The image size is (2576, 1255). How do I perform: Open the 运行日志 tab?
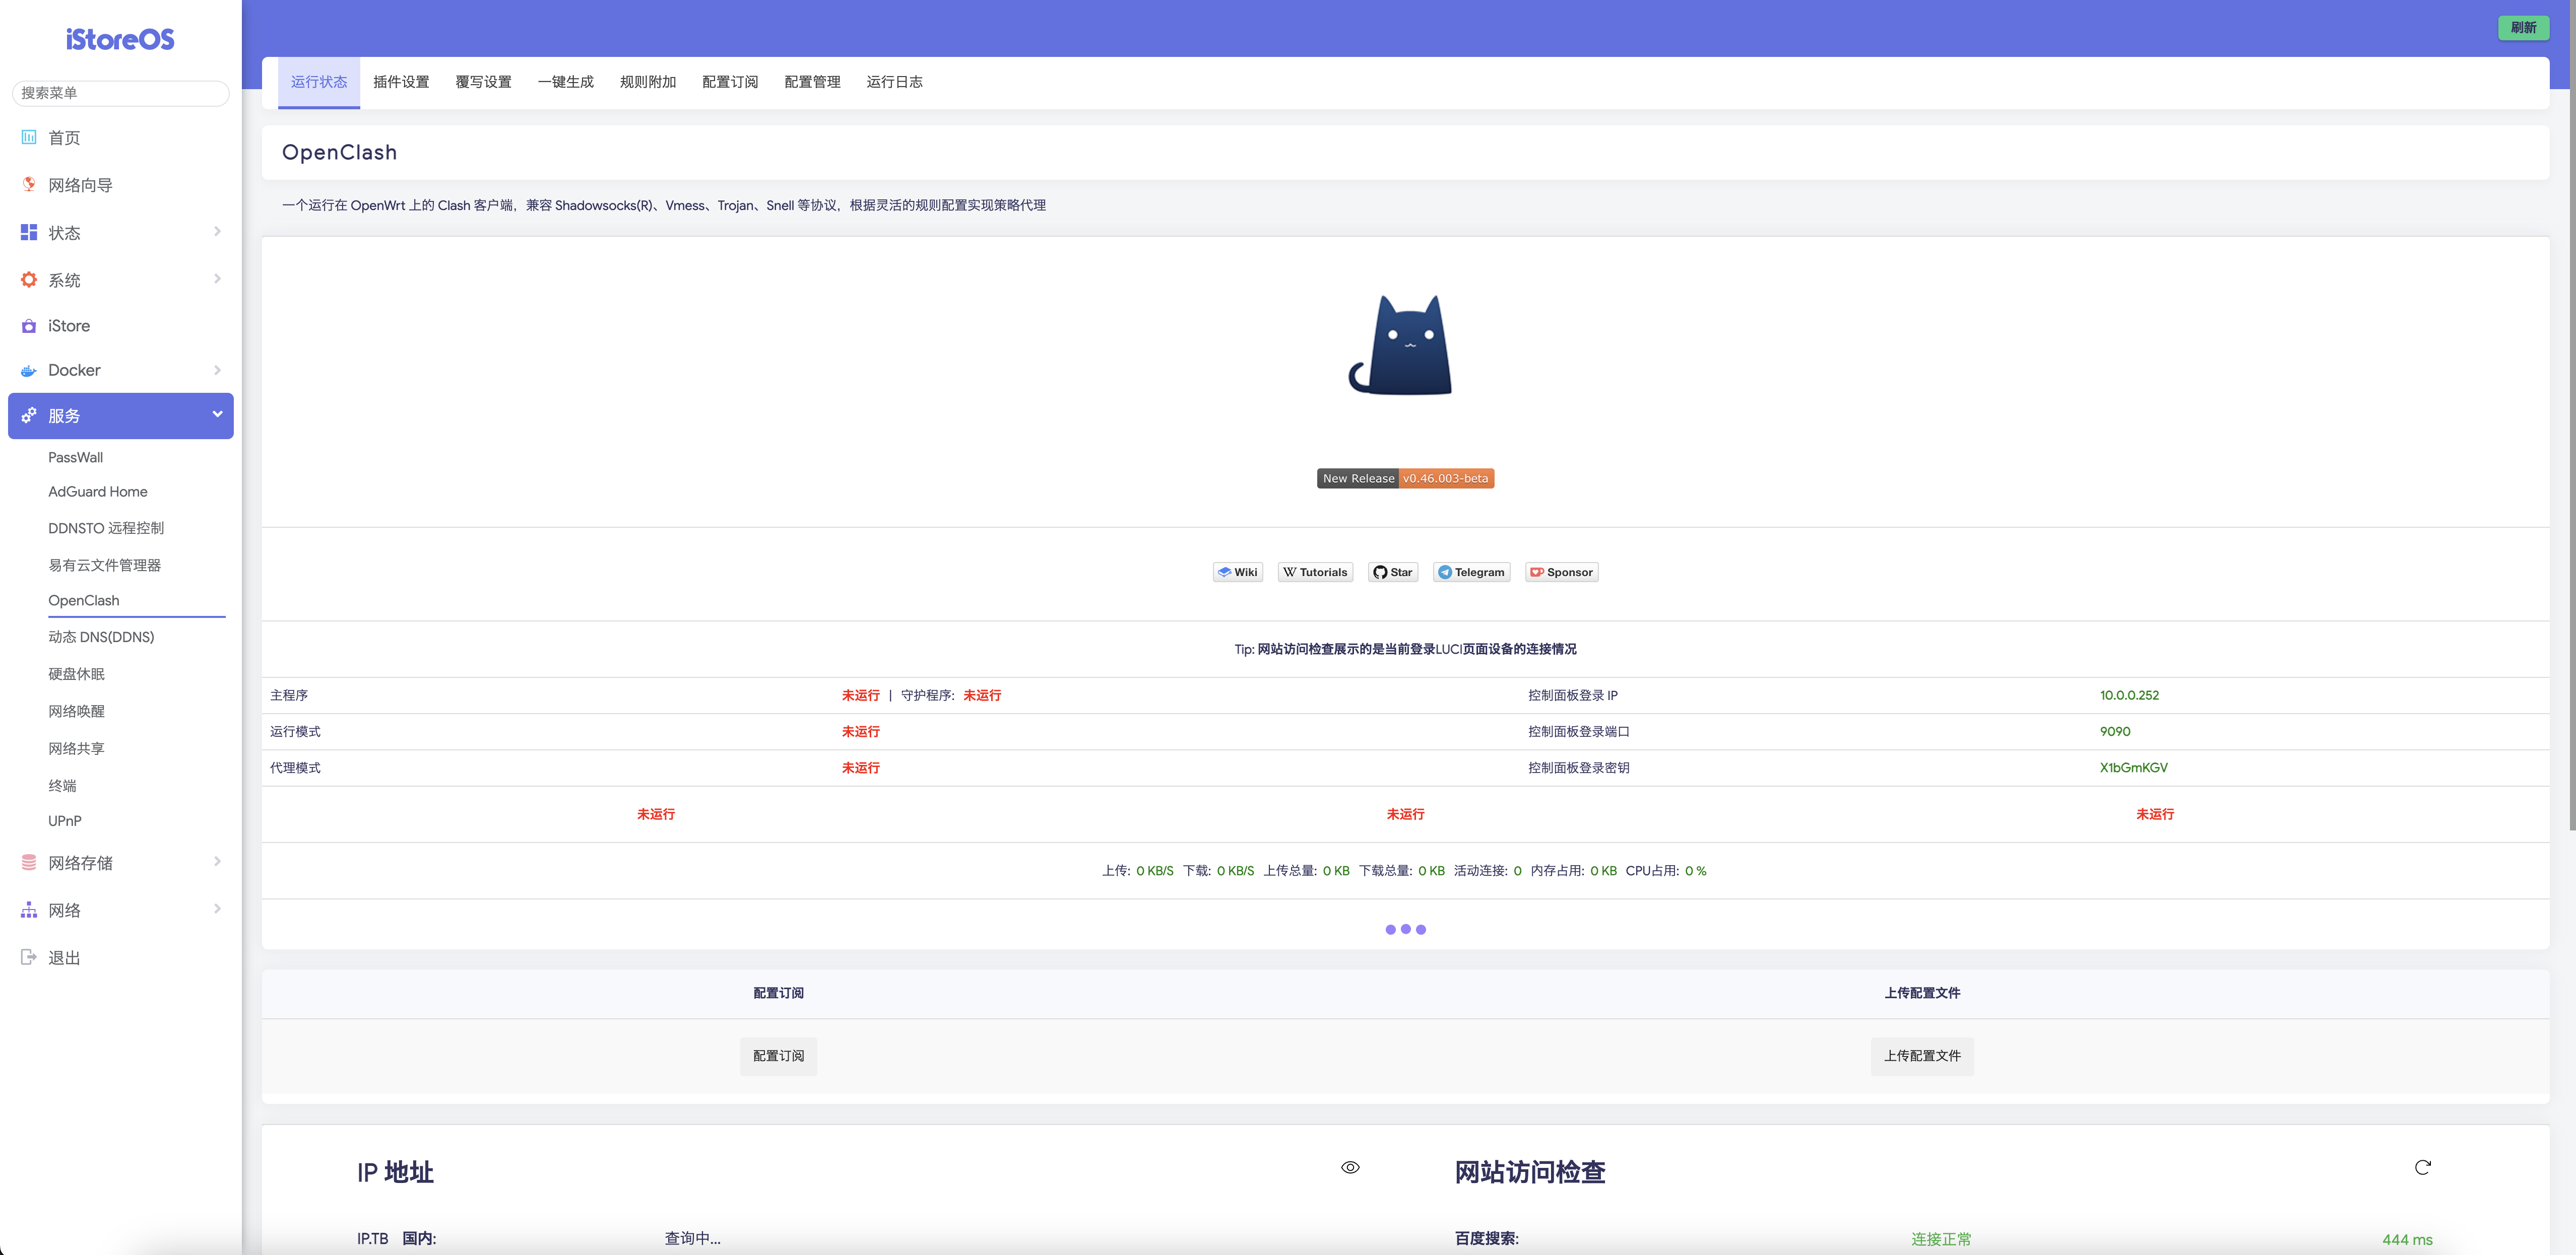click(894, 82)
